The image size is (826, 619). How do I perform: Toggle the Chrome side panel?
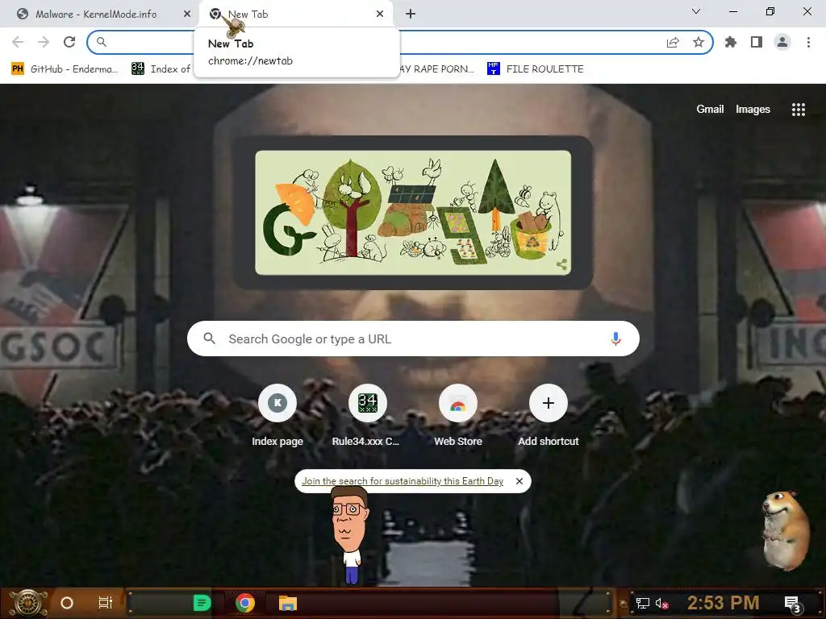(x=757, y=42)
